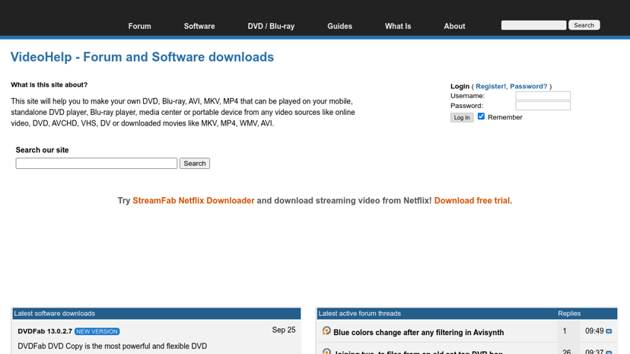Open the DVDFab 13.0.2.7 download entry
This screenshot has width=630, height=354.
45,331
